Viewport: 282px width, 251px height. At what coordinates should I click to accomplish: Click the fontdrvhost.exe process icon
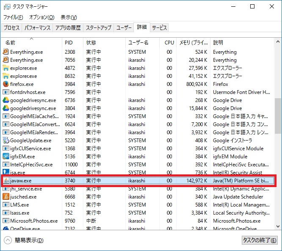[6, 92]
